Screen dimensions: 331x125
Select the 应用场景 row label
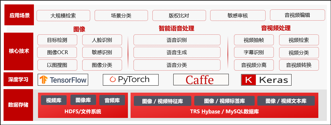(x=19, y=15)
